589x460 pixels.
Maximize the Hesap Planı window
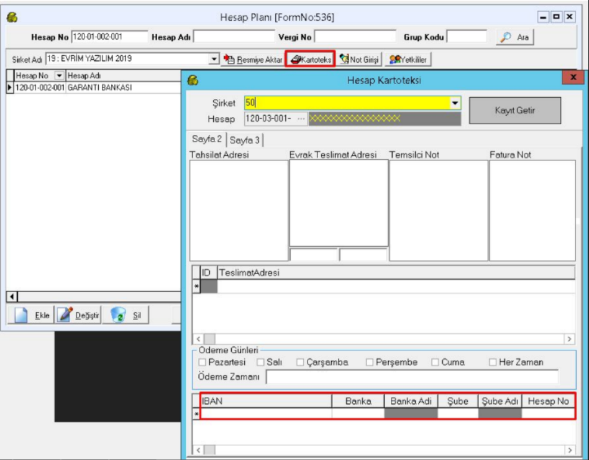556,17
